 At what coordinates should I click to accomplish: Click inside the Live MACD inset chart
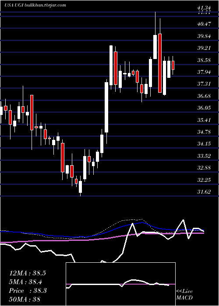point(120,284)
